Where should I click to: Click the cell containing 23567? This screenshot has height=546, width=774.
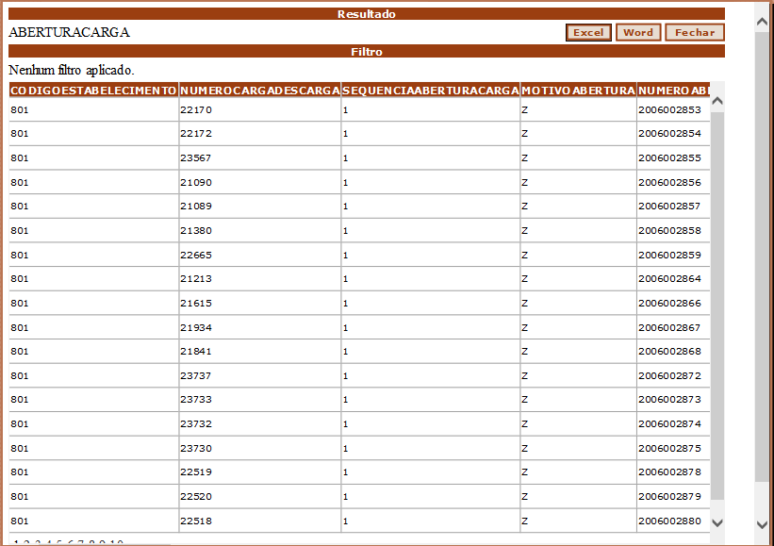point(259,158)
